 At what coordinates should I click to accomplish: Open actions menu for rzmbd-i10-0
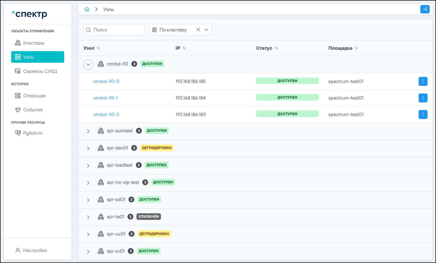[423, 81]
